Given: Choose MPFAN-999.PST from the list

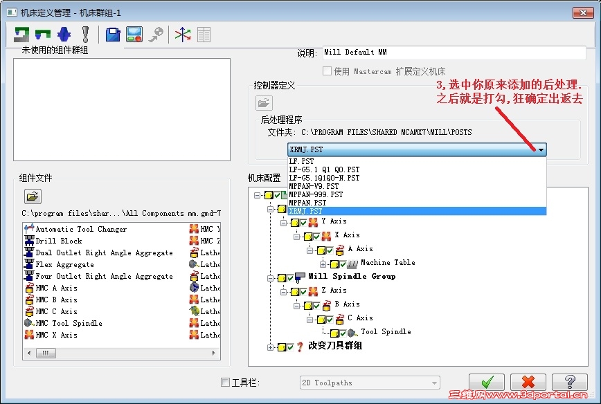Looking at the screenshot, I should pos(417,194).
